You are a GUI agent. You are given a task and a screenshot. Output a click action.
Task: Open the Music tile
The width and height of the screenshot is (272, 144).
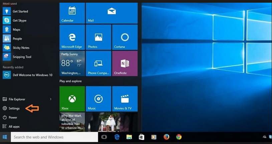(x=98, y=99)
